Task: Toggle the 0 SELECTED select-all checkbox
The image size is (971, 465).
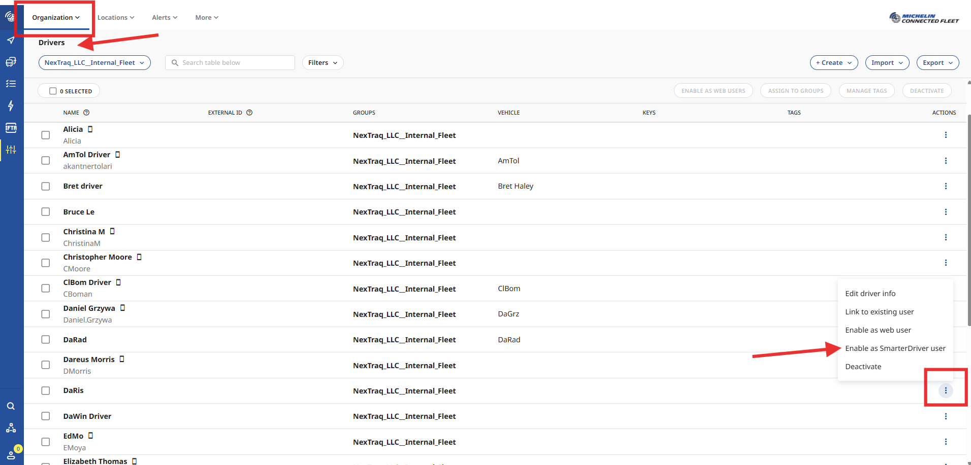Action: point(53,91)
